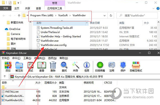Image resolution: width=160 pixels, height=105 pixels.
Task: Select the 图片 folder in sidebar
Action: click(x=13, y=44)
